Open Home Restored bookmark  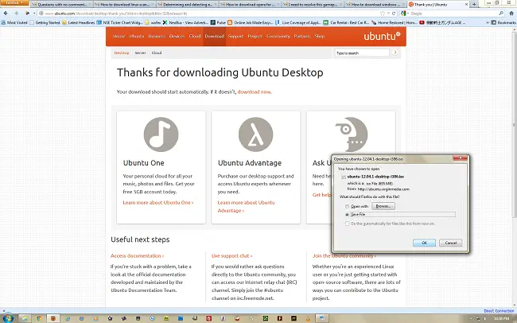coord(395,22)
